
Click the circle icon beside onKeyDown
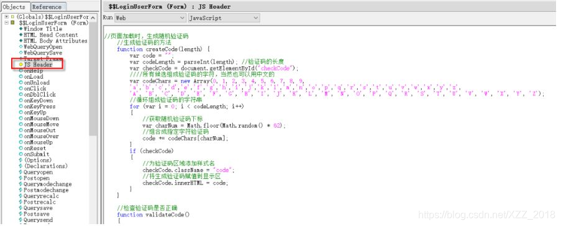(21, 100)
